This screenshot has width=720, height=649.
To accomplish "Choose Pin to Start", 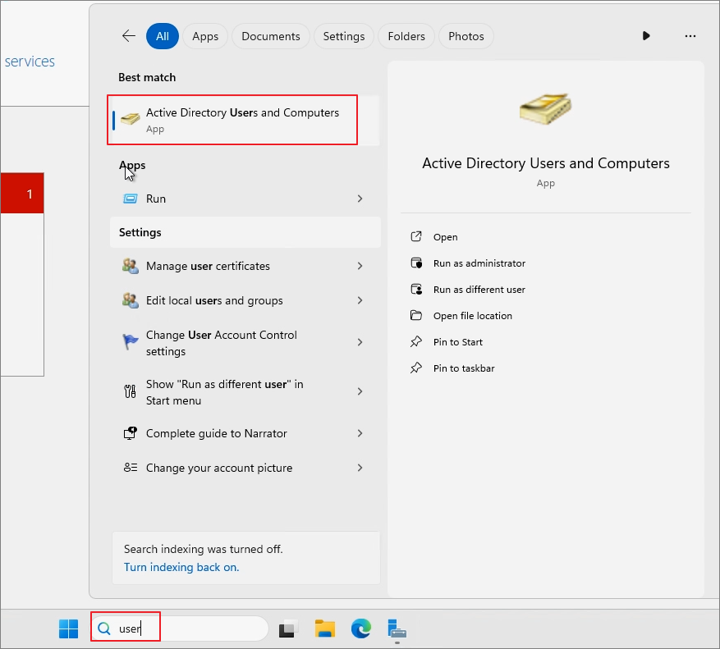I will pyautogui.click(x=458, y=342).
